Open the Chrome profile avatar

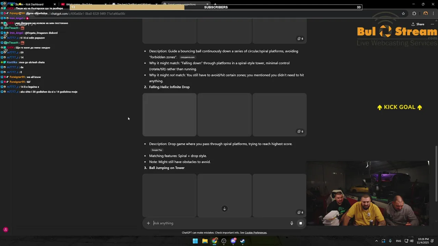pos(425,14)
